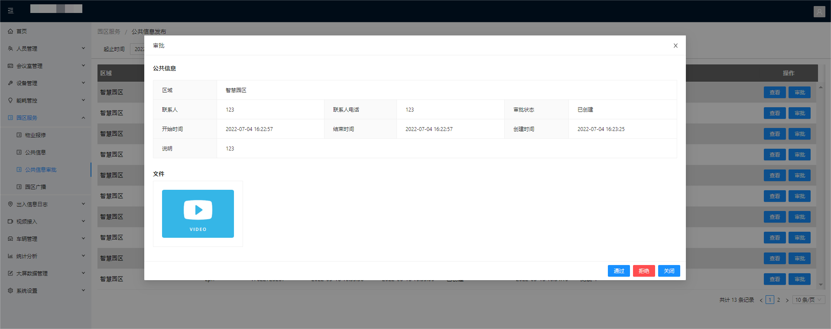Collapse the 园区服务 menu chevron
The height and width of the screenshot is (329, 831).
[x=83, y=118]
